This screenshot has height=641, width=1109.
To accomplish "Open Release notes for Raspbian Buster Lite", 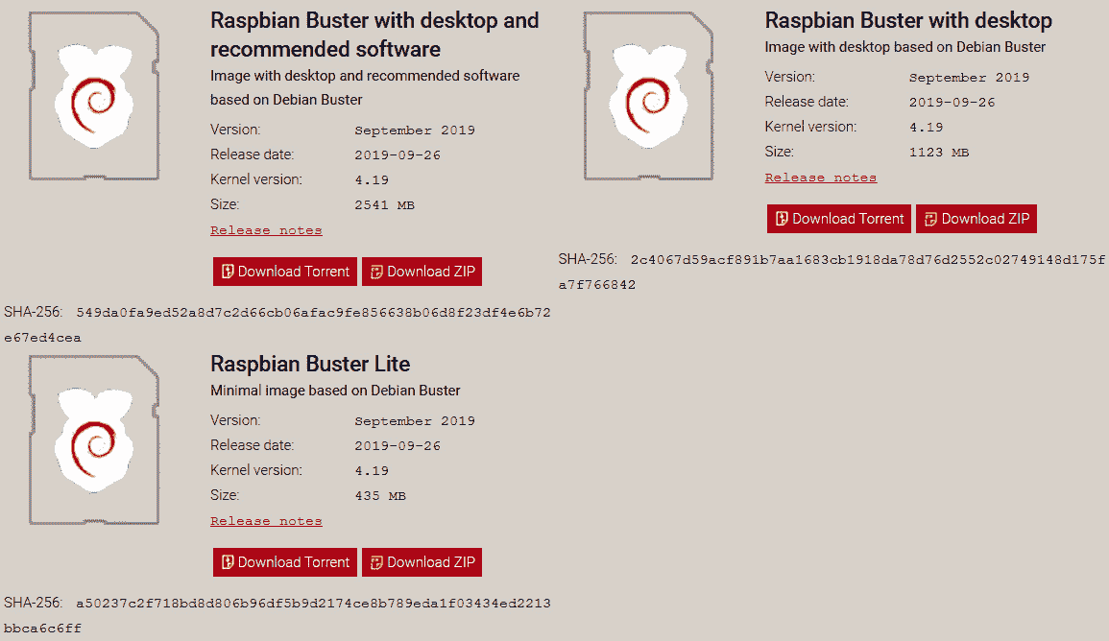I will coord(266,520).
